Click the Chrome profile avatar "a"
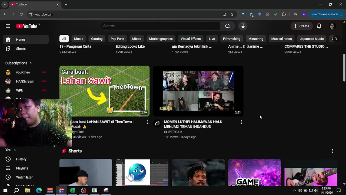This screenshot has height=195, width=346. (304, 14)
